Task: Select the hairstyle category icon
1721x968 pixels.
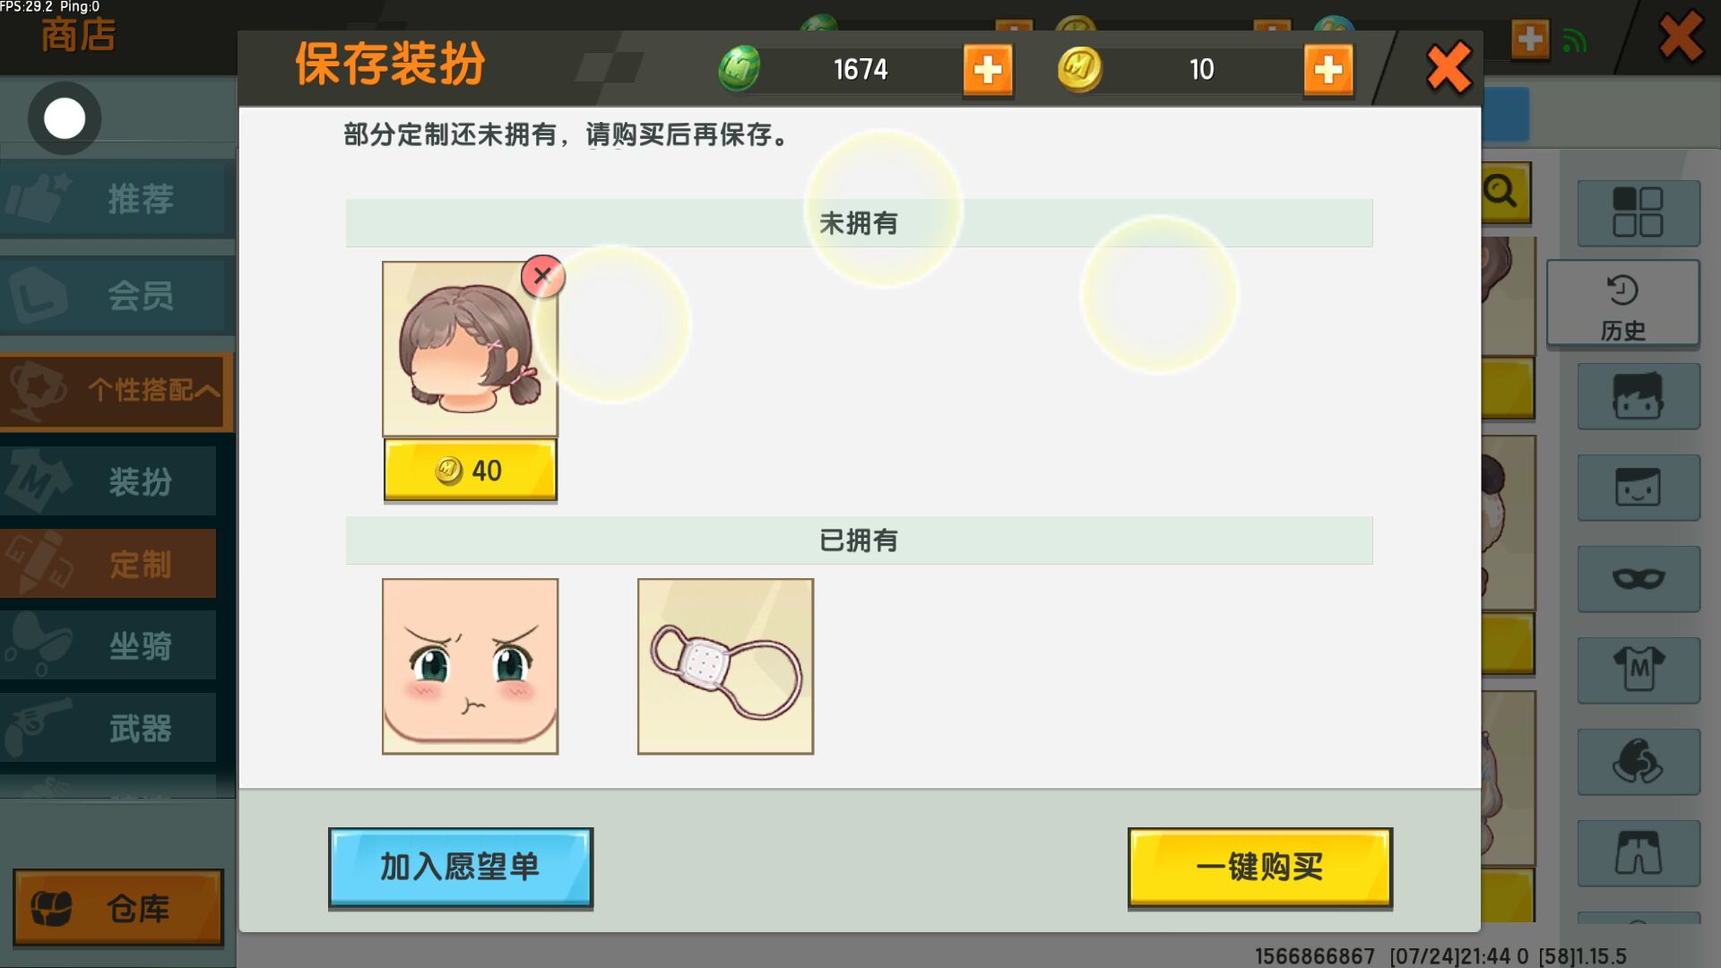Action: point(1639,396)
